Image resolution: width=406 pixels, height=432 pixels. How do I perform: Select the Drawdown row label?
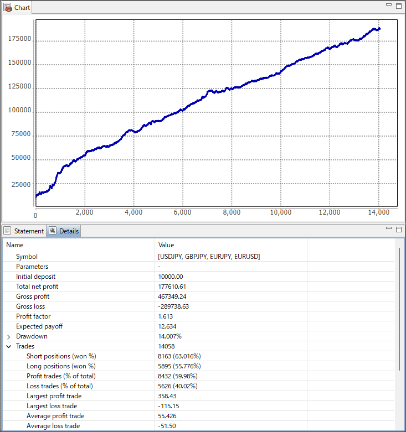tap(32, 336)
